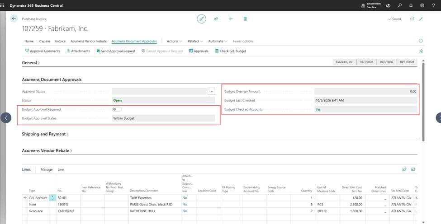Open help question mark icon
Screen dimensions: 441x224
(x=433, y=5)
